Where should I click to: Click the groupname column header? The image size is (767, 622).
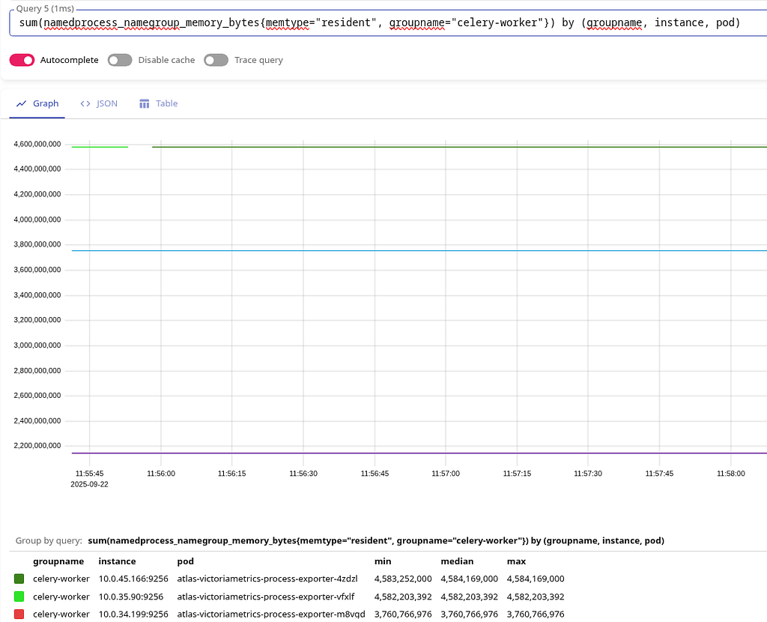58,561
